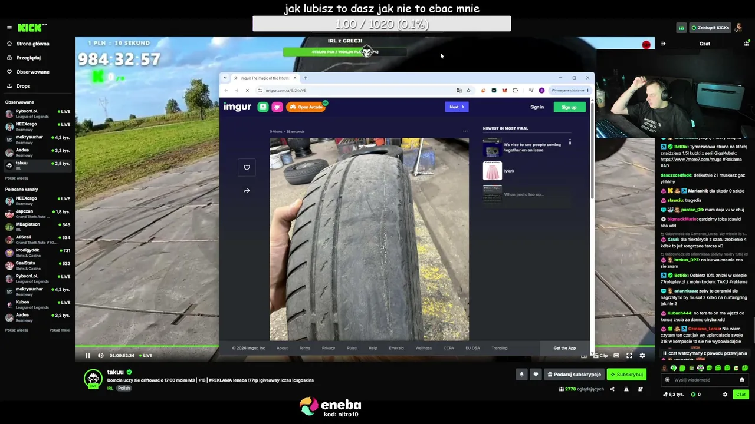Jump to the LIVE indicator in player
The height and width of the screenshot is (424, 755).
(145, 355)
